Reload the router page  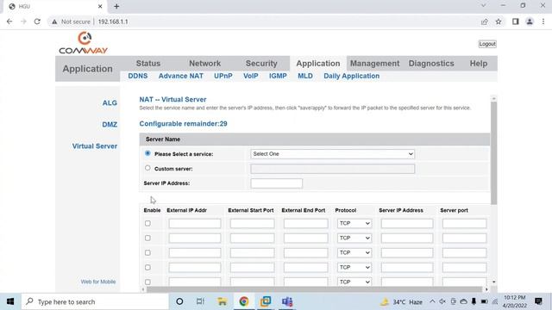coord(37,22)
